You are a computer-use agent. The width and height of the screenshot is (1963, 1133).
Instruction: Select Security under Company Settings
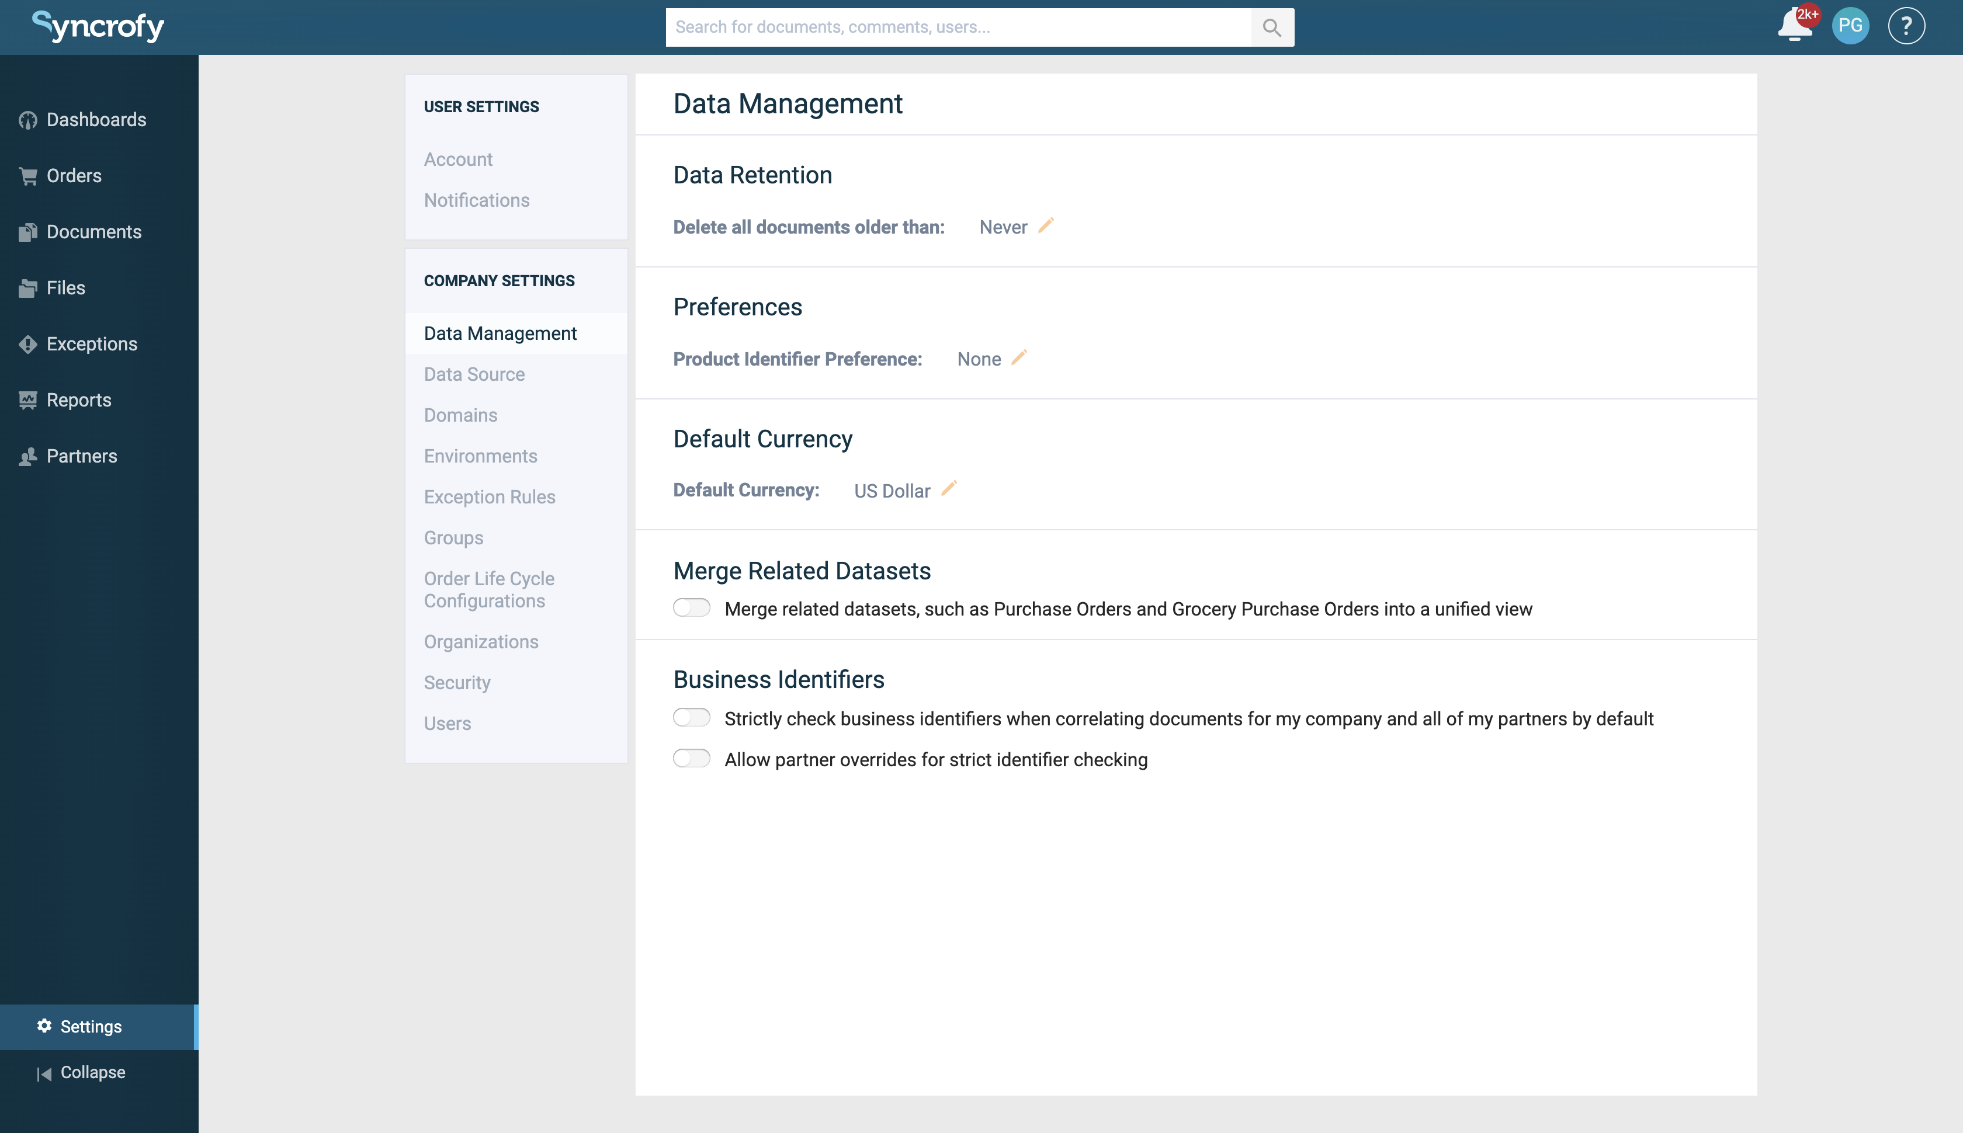coord(457,683)
